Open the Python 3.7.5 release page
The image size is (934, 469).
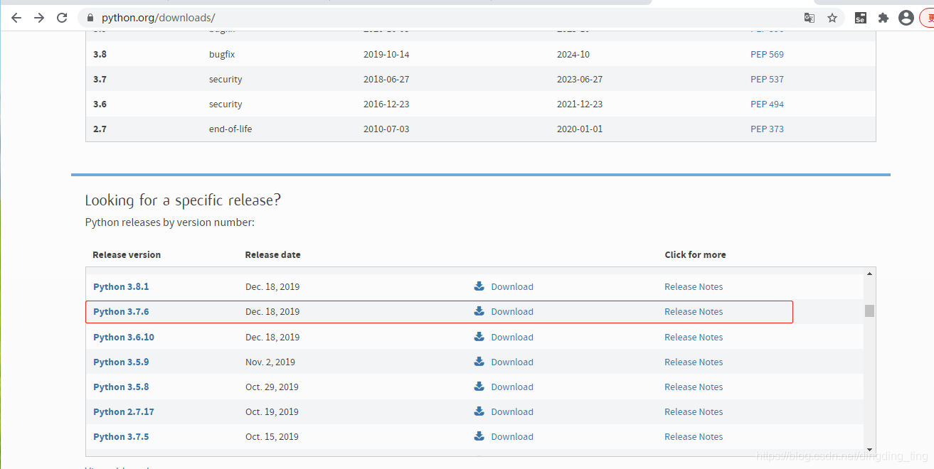pos(121,437)
